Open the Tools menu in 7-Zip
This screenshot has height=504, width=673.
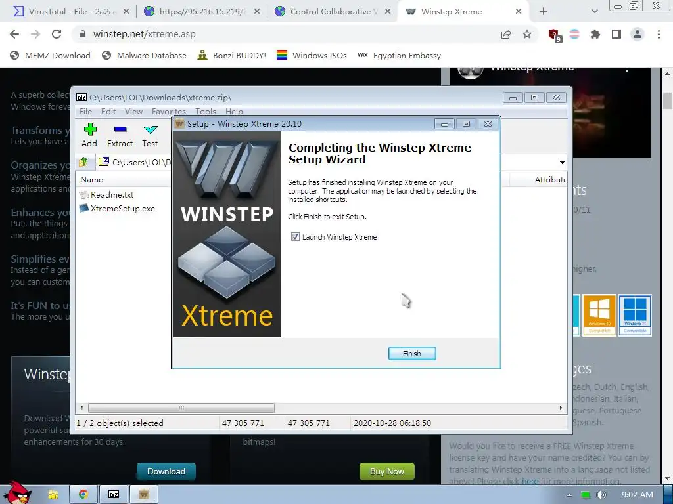pyautogui.click(x=205, y=111)
